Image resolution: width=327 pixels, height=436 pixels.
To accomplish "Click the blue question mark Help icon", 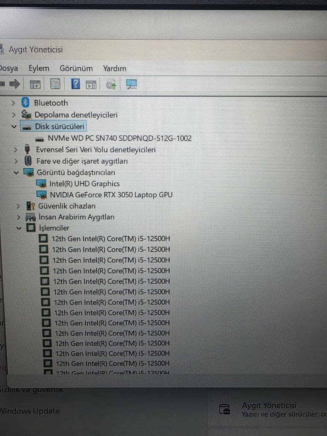I will point(76,84).
